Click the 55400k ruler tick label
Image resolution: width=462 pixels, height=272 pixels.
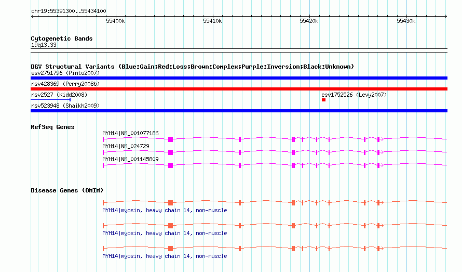pos(115,21)
